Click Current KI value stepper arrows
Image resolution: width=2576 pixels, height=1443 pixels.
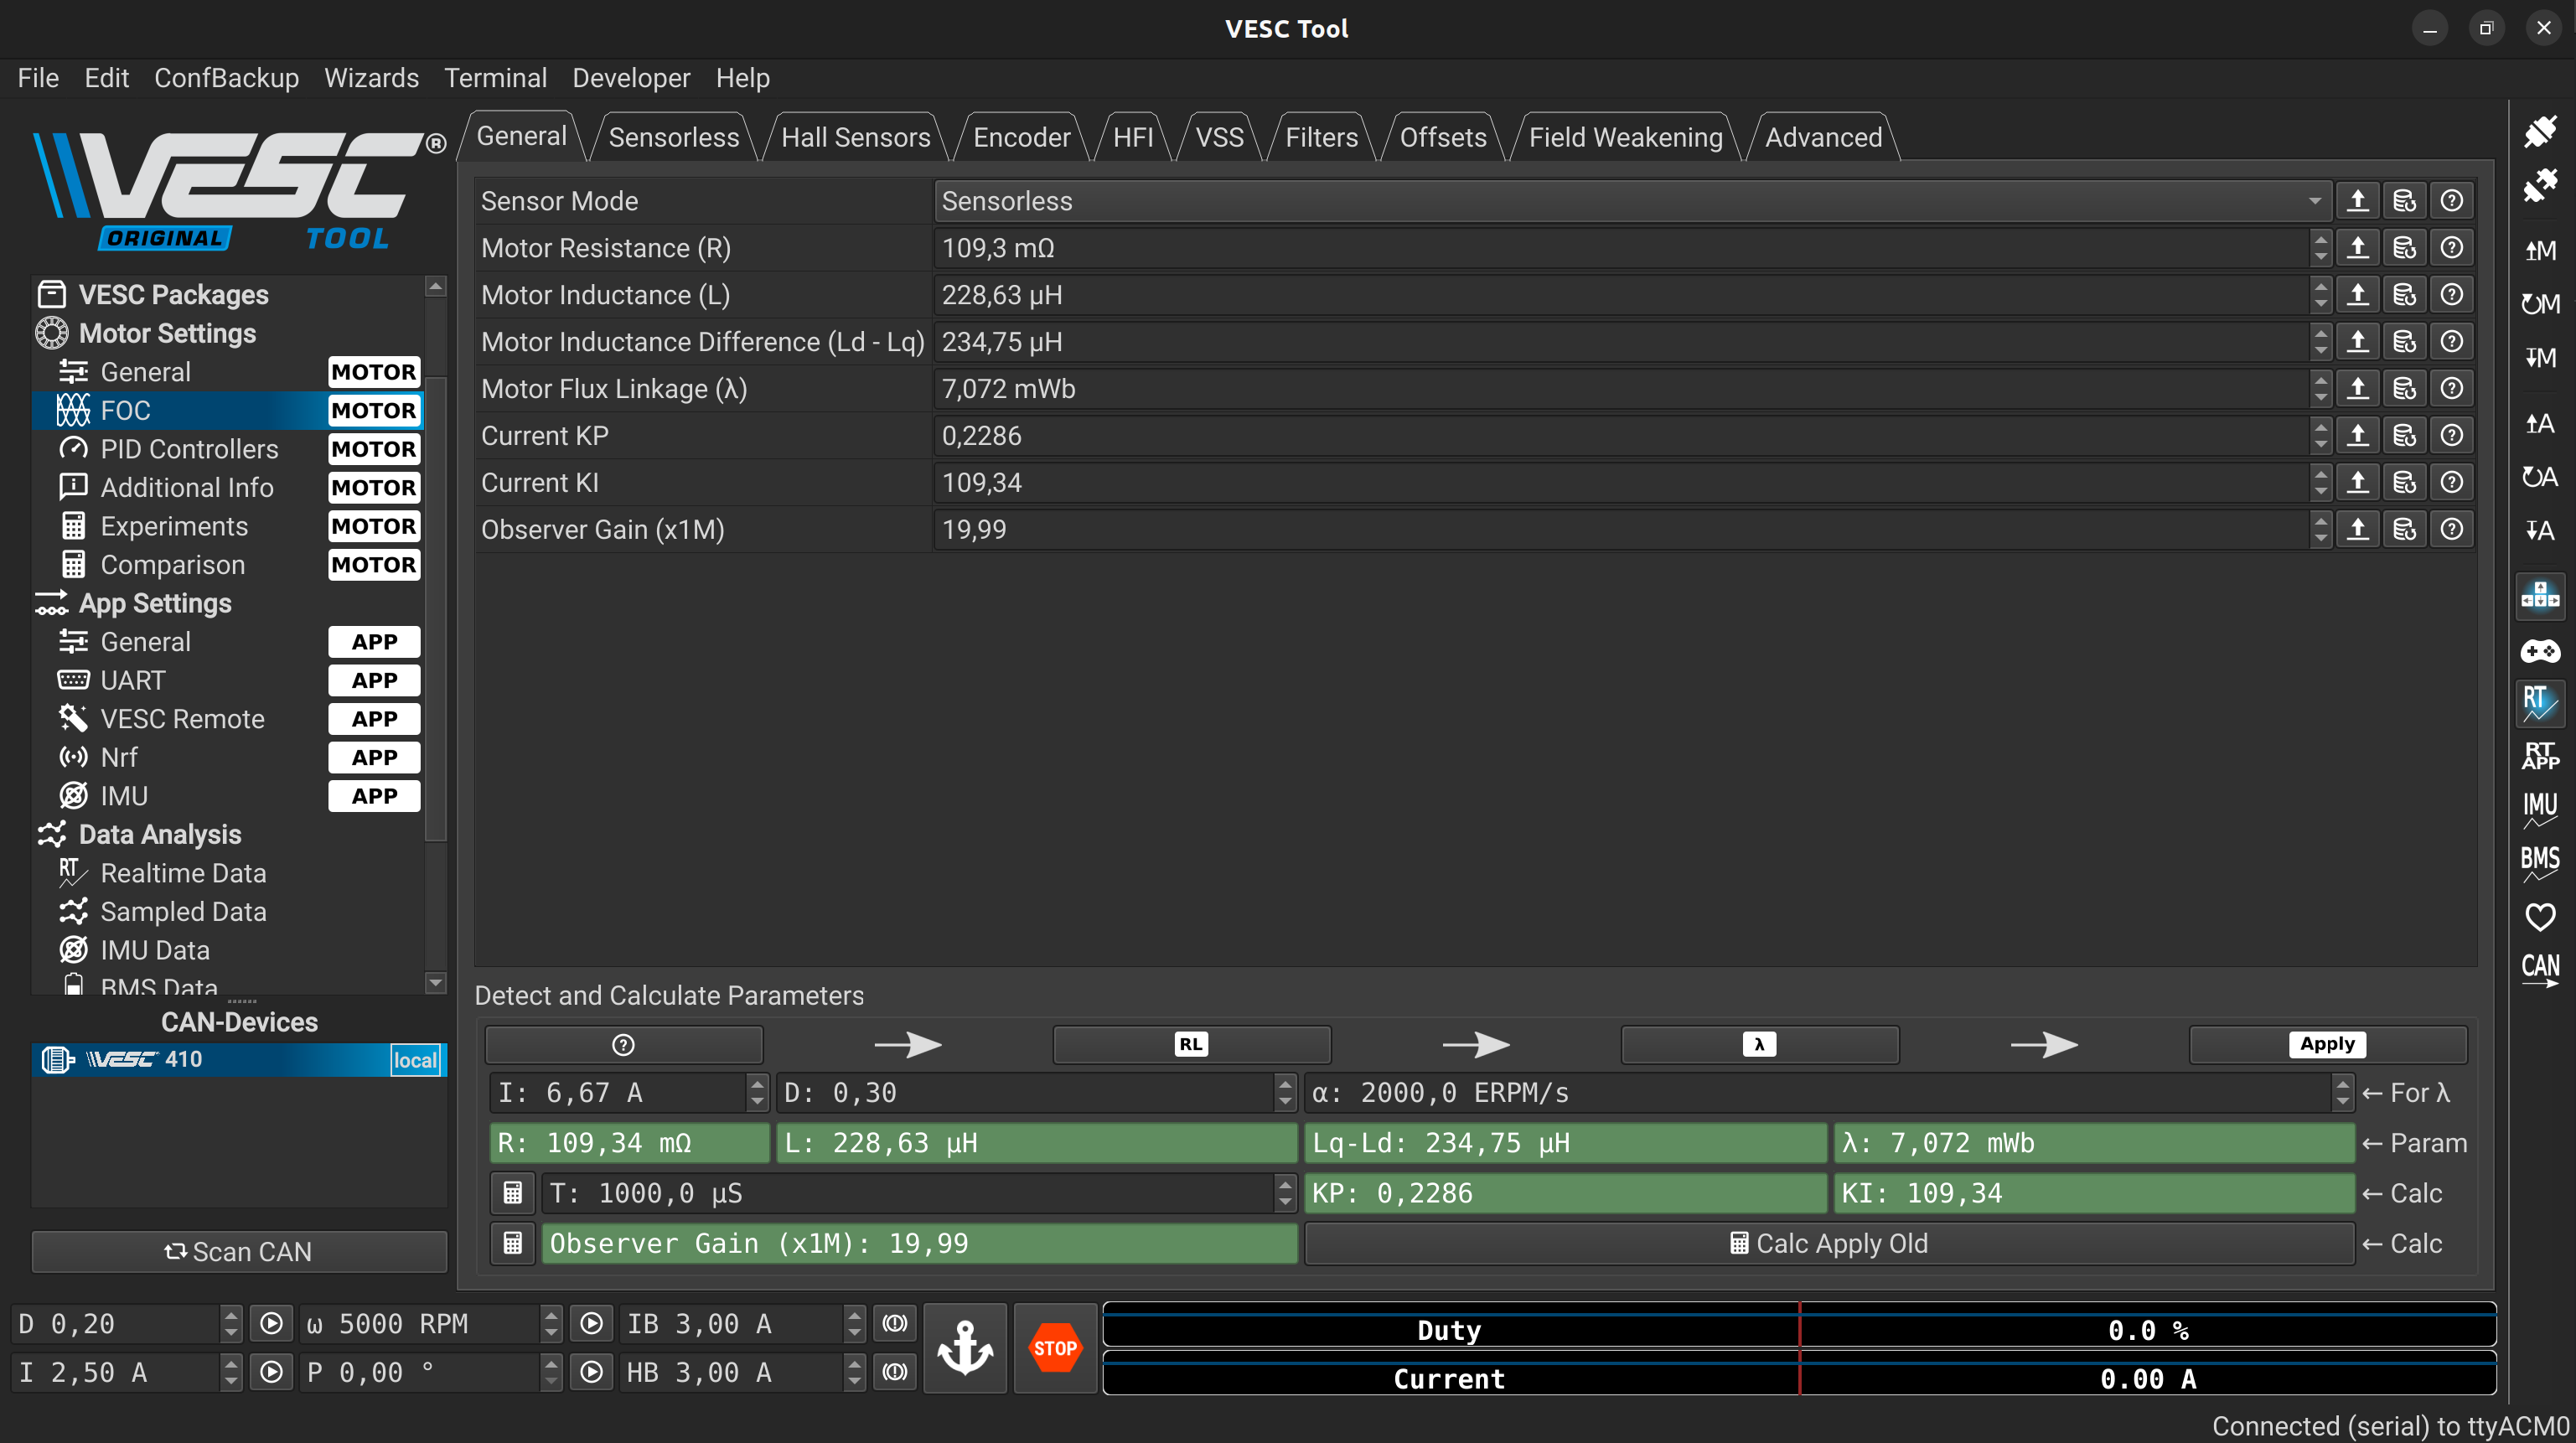tap(2320, 483)
